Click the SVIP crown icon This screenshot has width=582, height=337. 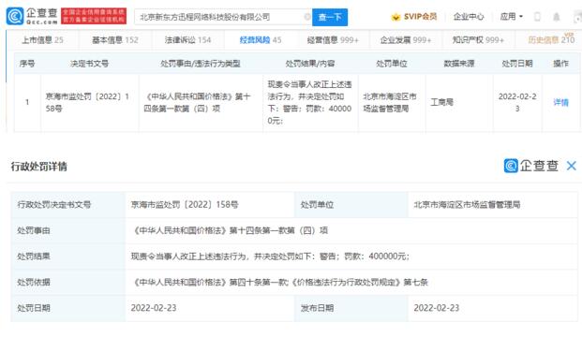[x=395, y=17]
